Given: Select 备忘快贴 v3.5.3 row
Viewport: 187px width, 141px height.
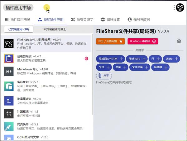Looking at the screenshot, I should [46, 86].
